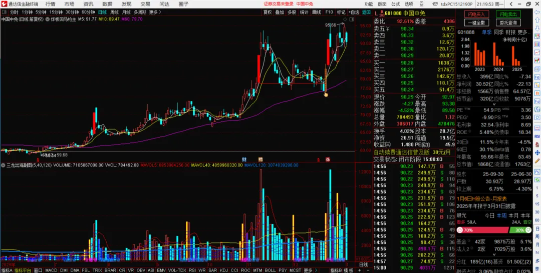Click the red dollar icon in right sidebar
This screenshot has height=273, width=541.
(x=537, y=144)
